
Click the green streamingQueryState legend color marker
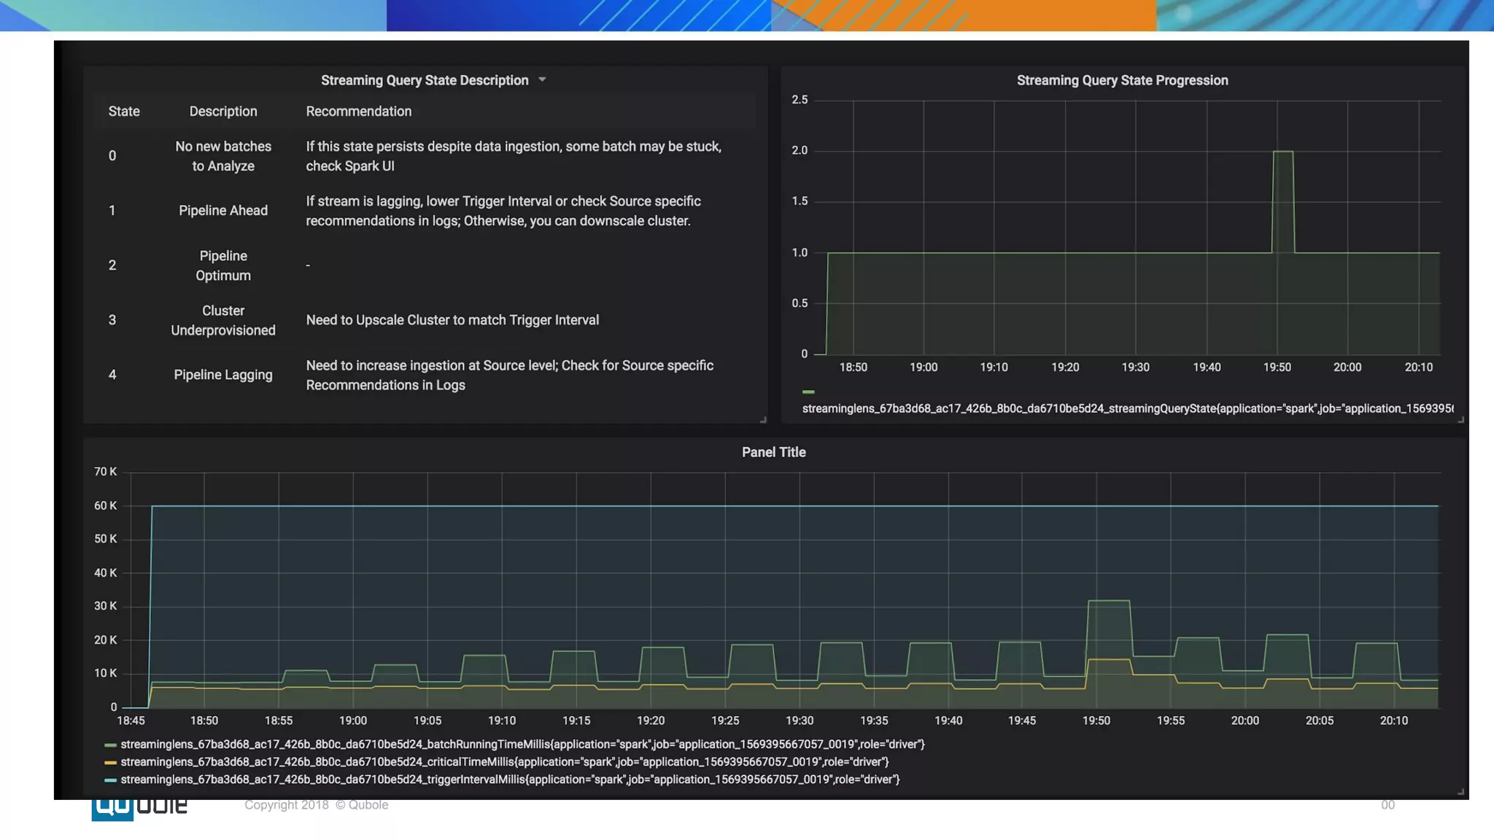click(808, 392)
